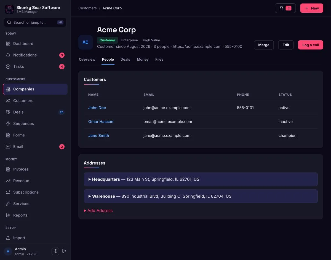
Task: Click the Email badge showing 2
Action: [x=62, y=147]
